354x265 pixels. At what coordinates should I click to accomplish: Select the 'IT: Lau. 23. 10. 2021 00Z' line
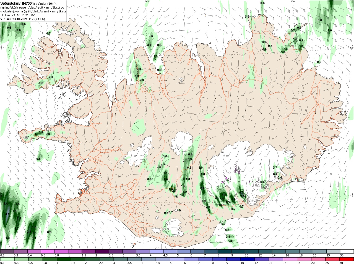[18, 15]
